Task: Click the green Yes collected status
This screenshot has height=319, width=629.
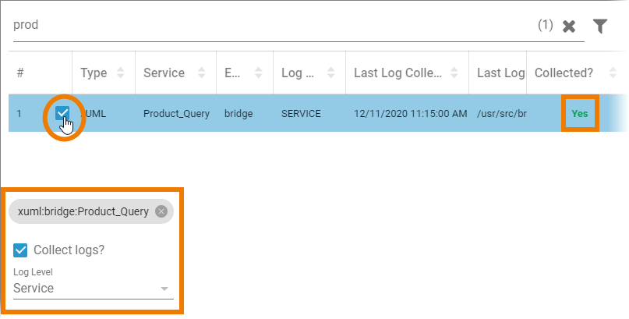Action: tap(579, 114)
